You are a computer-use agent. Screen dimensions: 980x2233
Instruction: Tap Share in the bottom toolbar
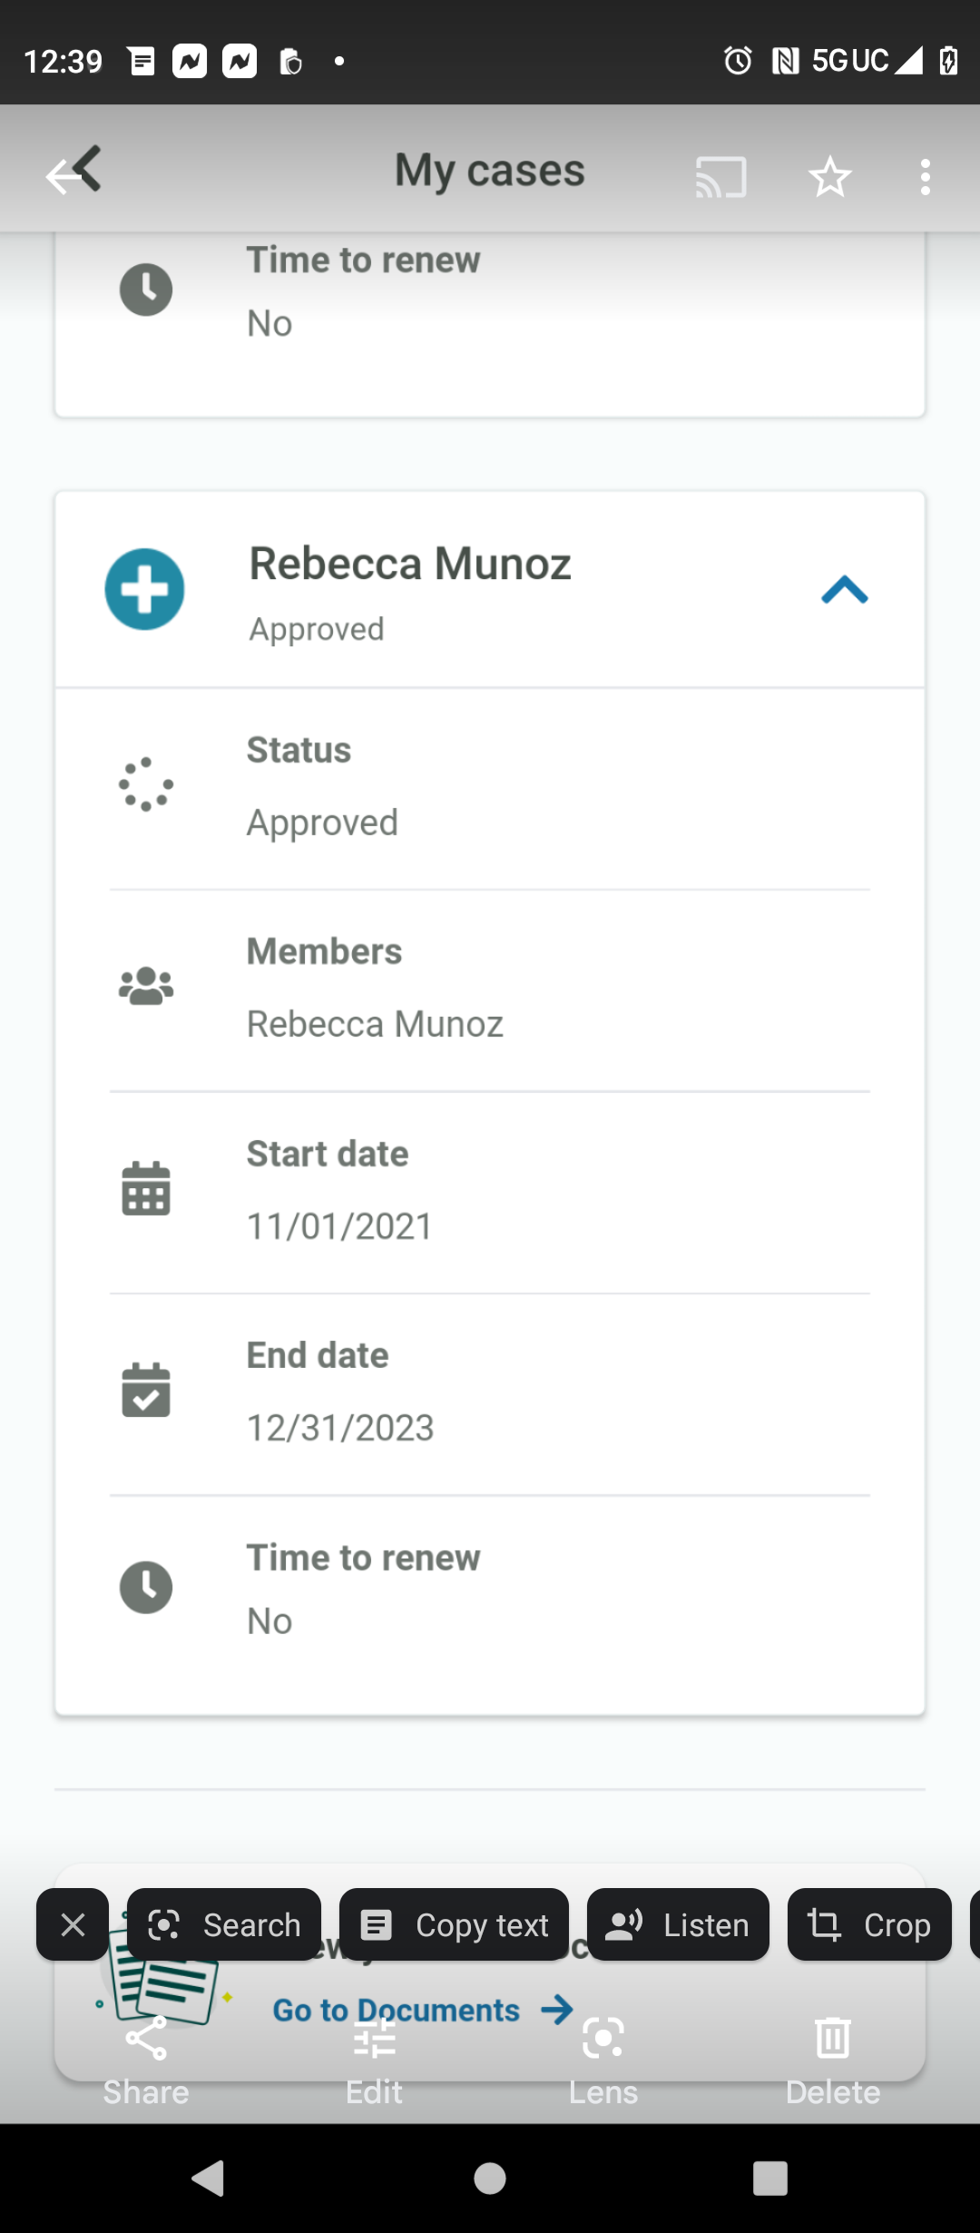pyautogui.click(x=146, y=2061)
